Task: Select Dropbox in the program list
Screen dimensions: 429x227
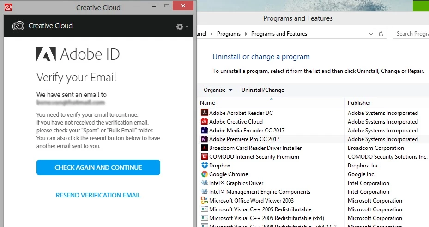Action: click(x=220, y=165)
